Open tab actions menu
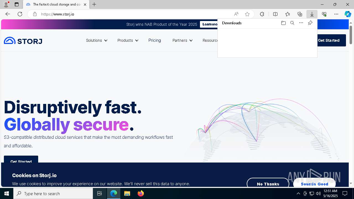 coord(17,4)
